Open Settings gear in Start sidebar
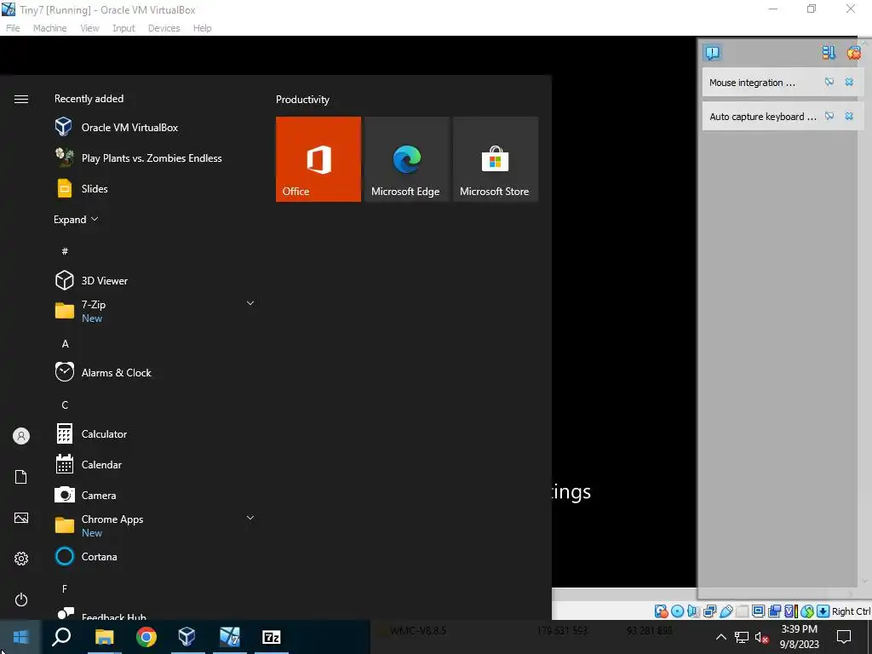This screenshot has height=654, width=872. coord(21,559)
